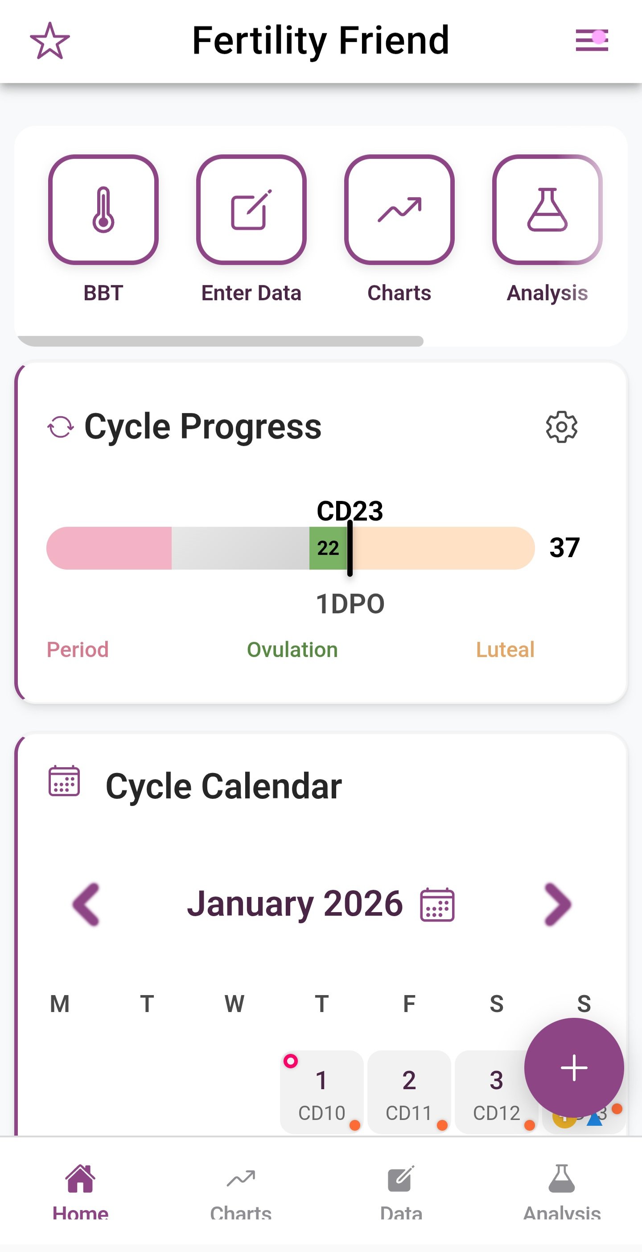
Task: Tap the Enter Data pencil icon
Action: pyautogui.click(x=251, y=210)
